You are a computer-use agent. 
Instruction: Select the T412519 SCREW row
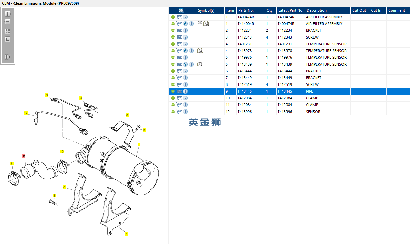290,84
